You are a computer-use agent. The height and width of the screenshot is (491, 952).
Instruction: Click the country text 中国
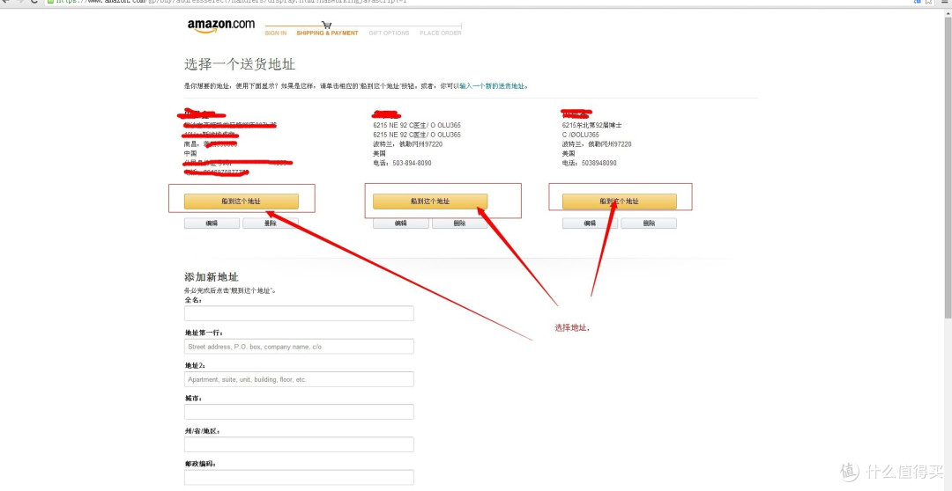(x=190, y=153)
